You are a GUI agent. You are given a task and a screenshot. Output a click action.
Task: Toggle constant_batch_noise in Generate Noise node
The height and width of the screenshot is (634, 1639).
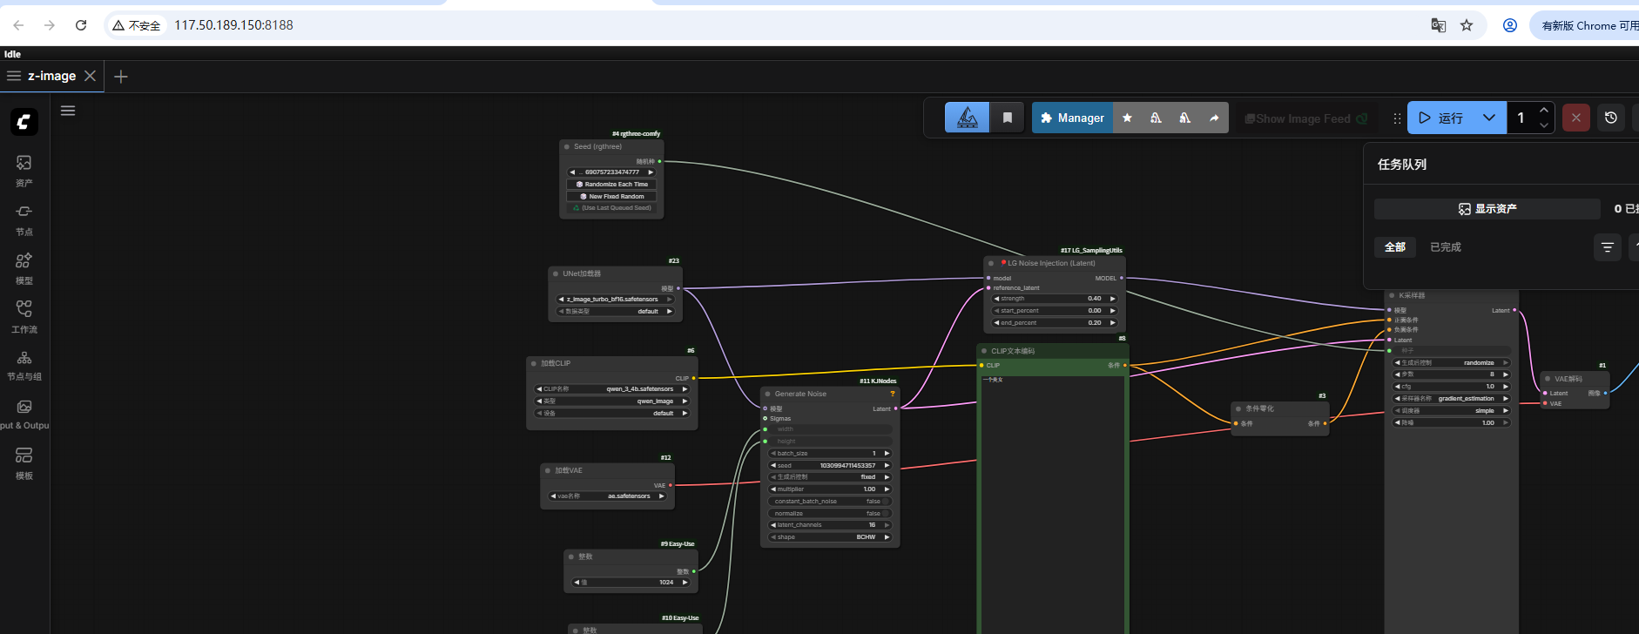832,502
